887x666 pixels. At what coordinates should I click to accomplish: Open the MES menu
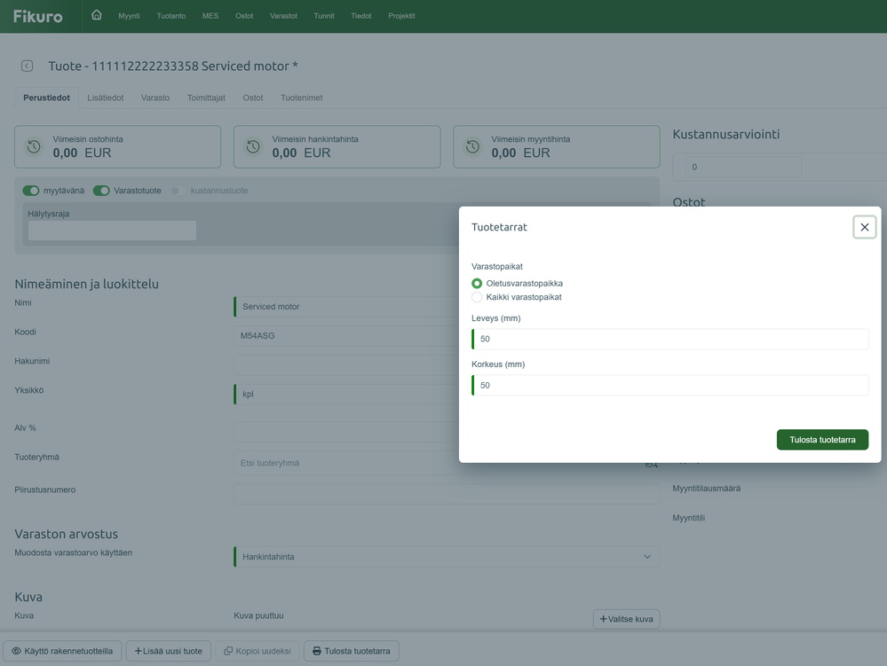[210, 16]
